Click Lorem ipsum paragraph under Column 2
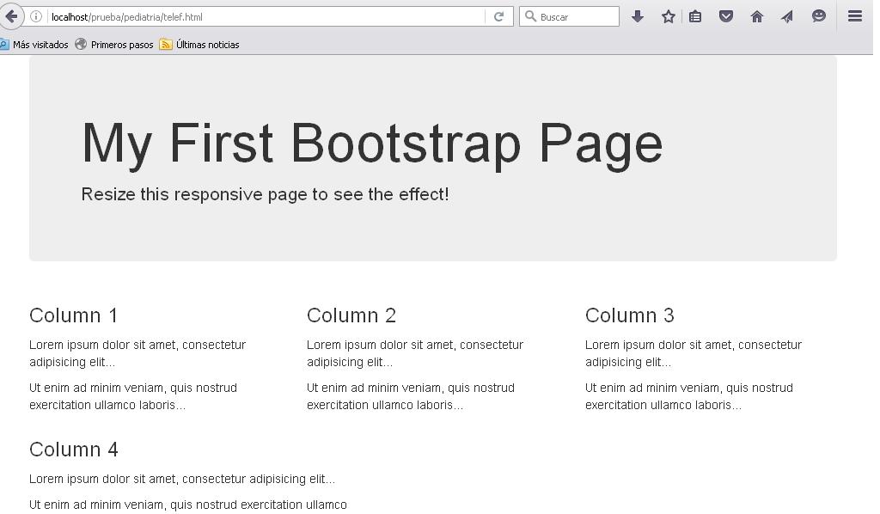 pos(415,353)
